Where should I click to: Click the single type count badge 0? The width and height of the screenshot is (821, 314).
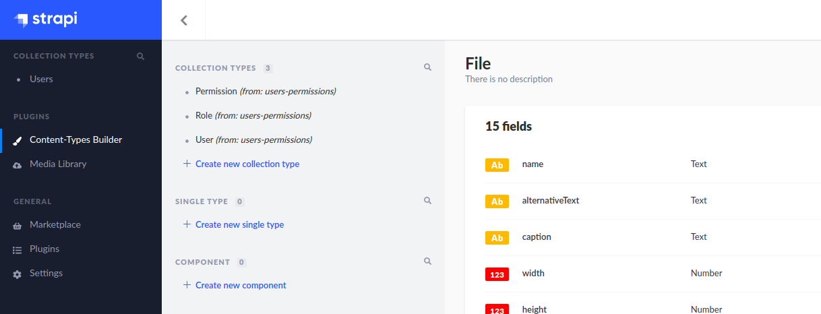coord(240,201)
